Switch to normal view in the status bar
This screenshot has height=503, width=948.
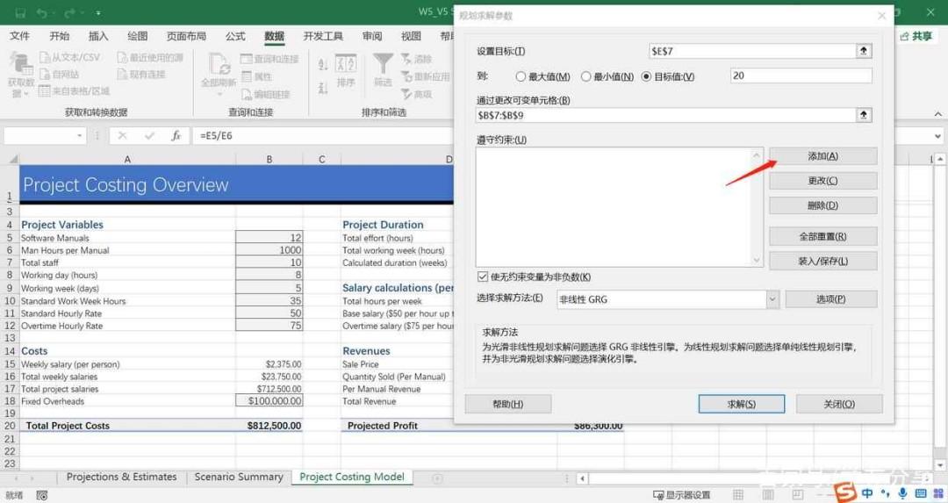pos(737,495)
